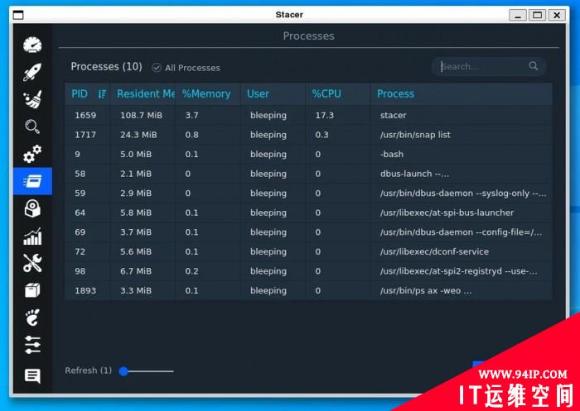Select the -bash process row
The height and width of the screenshot is (411, 580).
tap(308, 155)
